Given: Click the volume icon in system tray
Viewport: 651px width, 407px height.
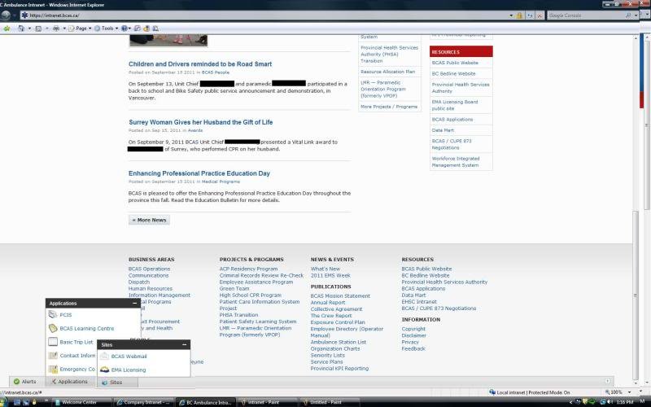Looking at the screenshot, I should (x=609, y=402).
